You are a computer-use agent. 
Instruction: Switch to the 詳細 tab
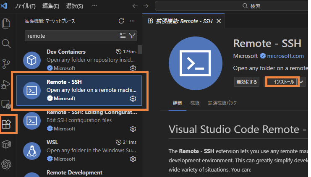coord(177,103)
